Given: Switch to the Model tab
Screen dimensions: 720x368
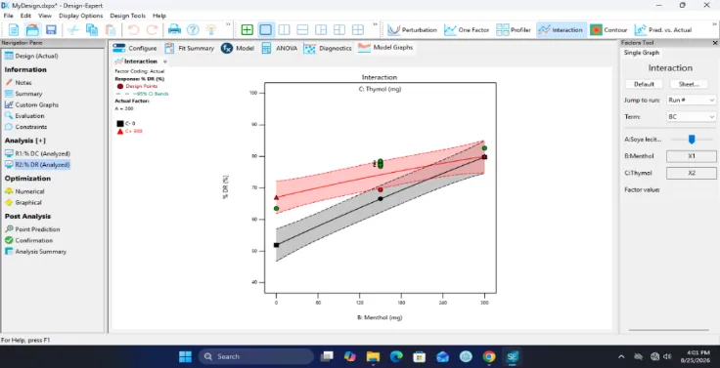Looking at the screenshot, I should 238,48.
